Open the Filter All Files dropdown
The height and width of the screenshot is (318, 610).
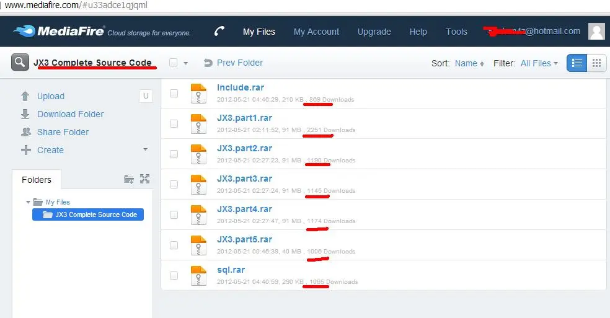[539, 63]
